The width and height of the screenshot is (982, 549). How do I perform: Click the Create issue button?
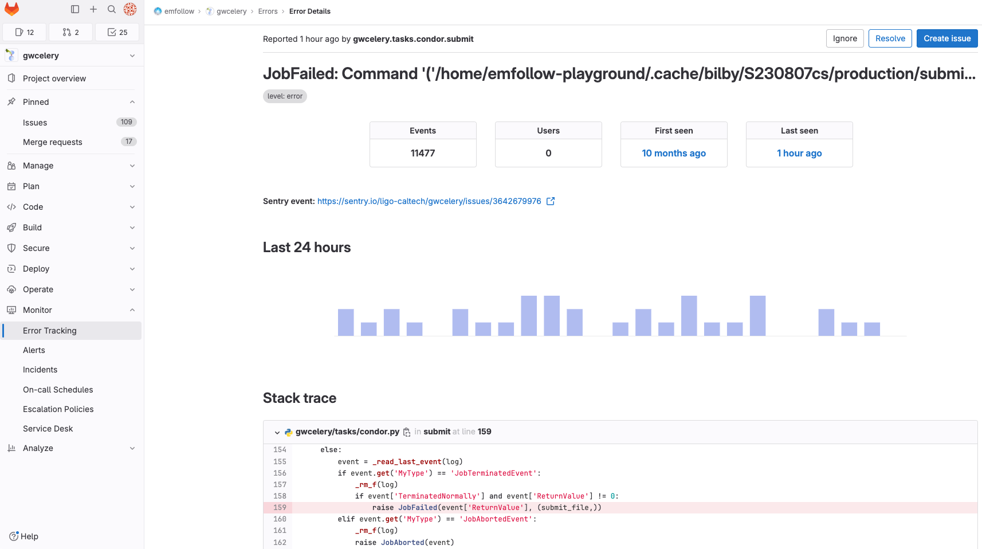(x=947, y=38)
